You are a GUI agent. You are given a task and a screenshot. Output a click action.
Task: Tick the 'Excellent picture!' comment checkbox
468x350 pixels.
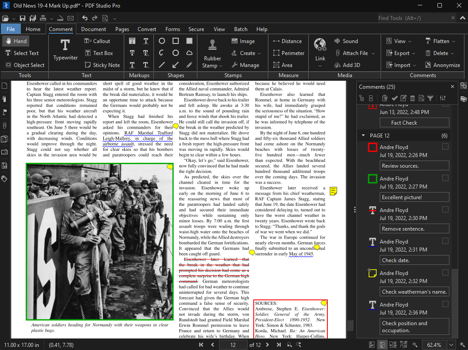[x=445, y=178]
